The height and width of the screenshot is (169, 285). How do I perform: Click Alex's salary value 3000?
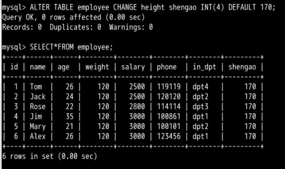pyautogui.click(x=137, y=136)
